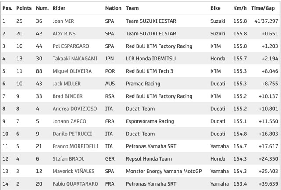Click Jack MILLER rider name
The image size is (281, 190).
(x=66, y=84)
